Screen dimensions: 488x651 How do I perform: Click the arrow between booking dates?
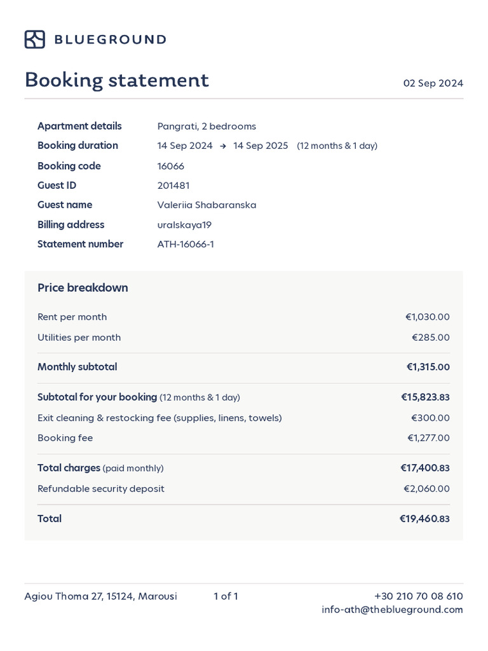223,146
